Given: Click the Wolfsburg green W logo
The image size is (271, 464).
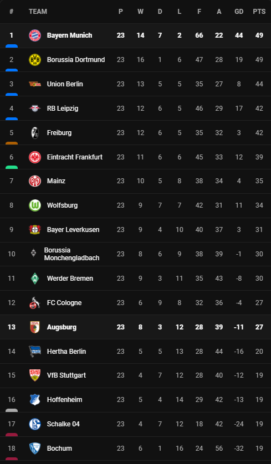Looking at the screenshot, I should point(35,205).
